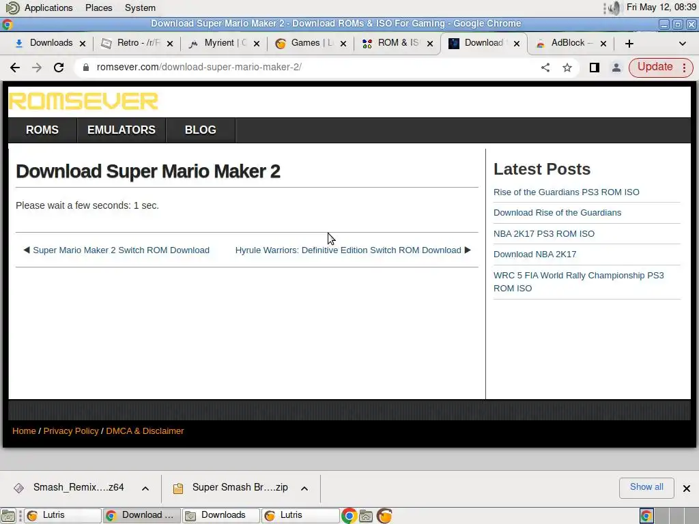This screenshot has width=699, height=524.
Task: Expand options for Super Smash Br zip
Action: pos(304,489)
